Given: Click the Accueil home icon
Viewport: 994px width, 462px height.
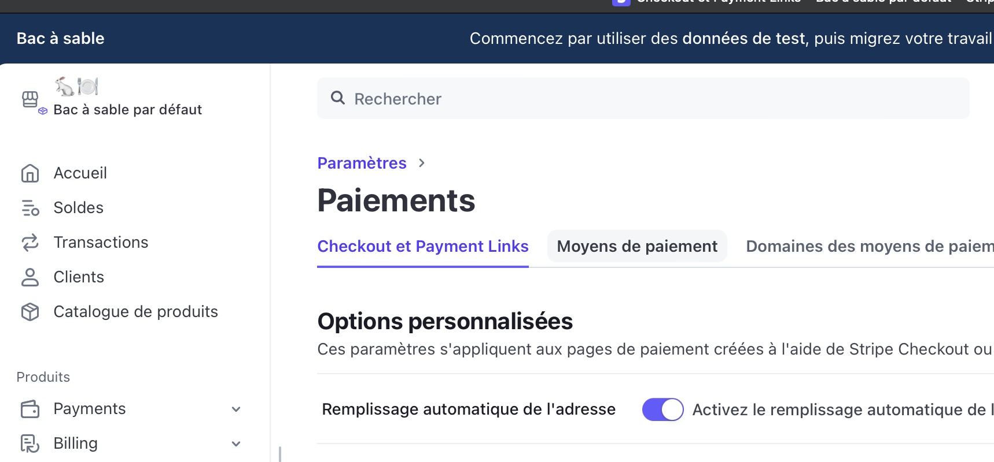Looking at the screenshot, I should (30, 173).
